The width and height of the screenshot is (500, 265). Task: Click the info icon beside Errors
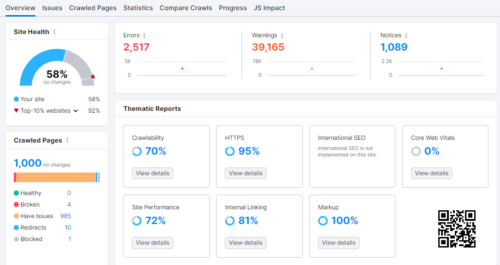tap(144, 35)
